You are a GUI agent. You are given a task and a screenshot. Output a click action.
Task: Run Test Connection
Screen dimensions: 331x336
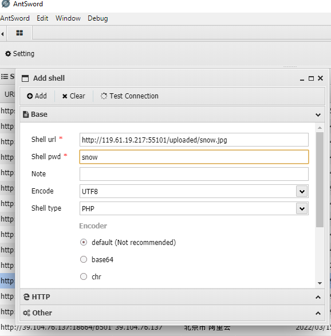pyautogui.click(x=129, y=96)
